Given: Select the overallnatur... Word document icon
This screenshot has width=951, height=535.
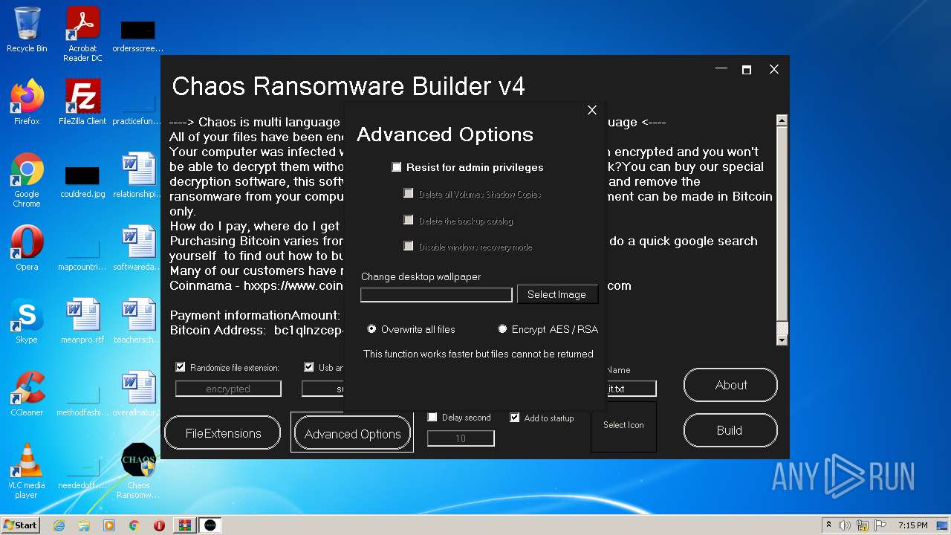Looking at the screenshot, I should (138, 394).
